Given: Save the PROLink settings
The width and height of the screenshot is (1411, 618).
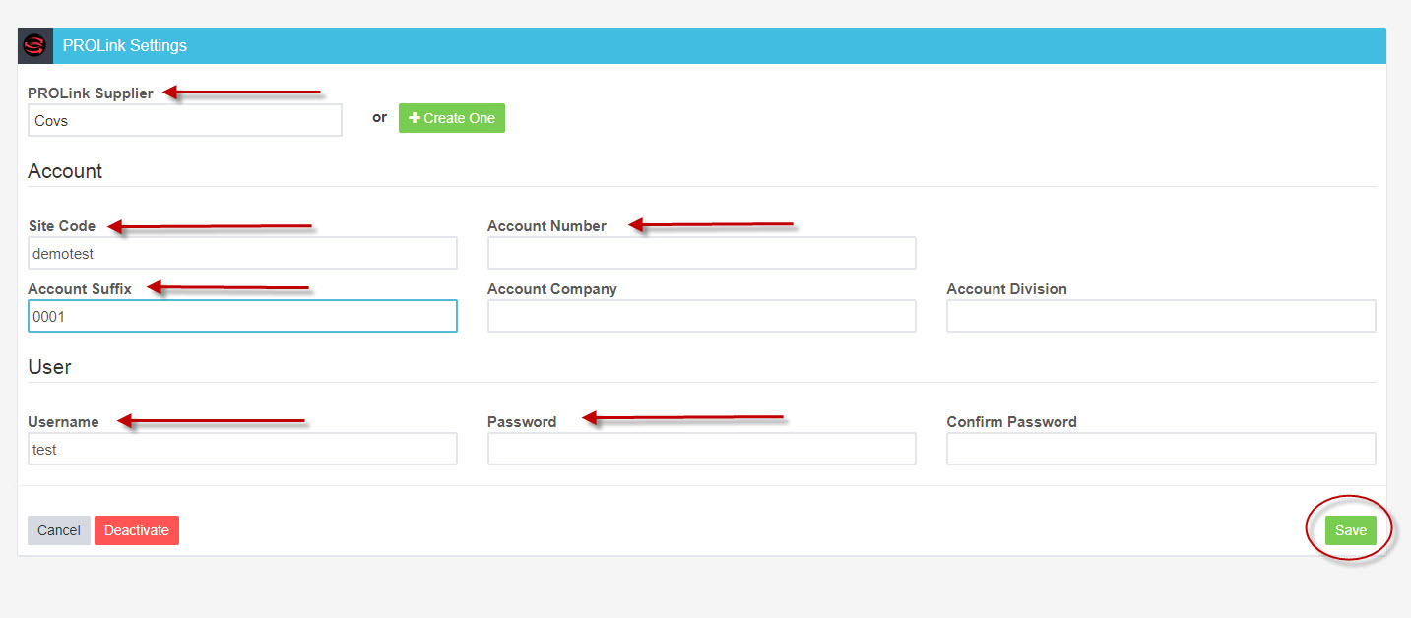Looking at the screenshot, I should point(1350,530).
